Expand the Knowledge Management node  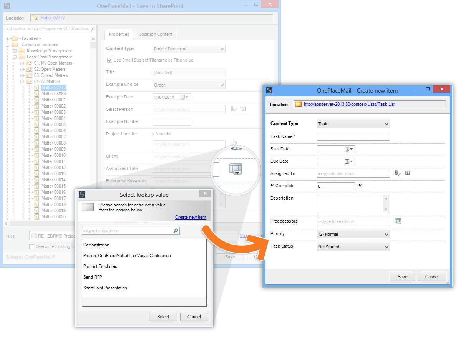15,51
